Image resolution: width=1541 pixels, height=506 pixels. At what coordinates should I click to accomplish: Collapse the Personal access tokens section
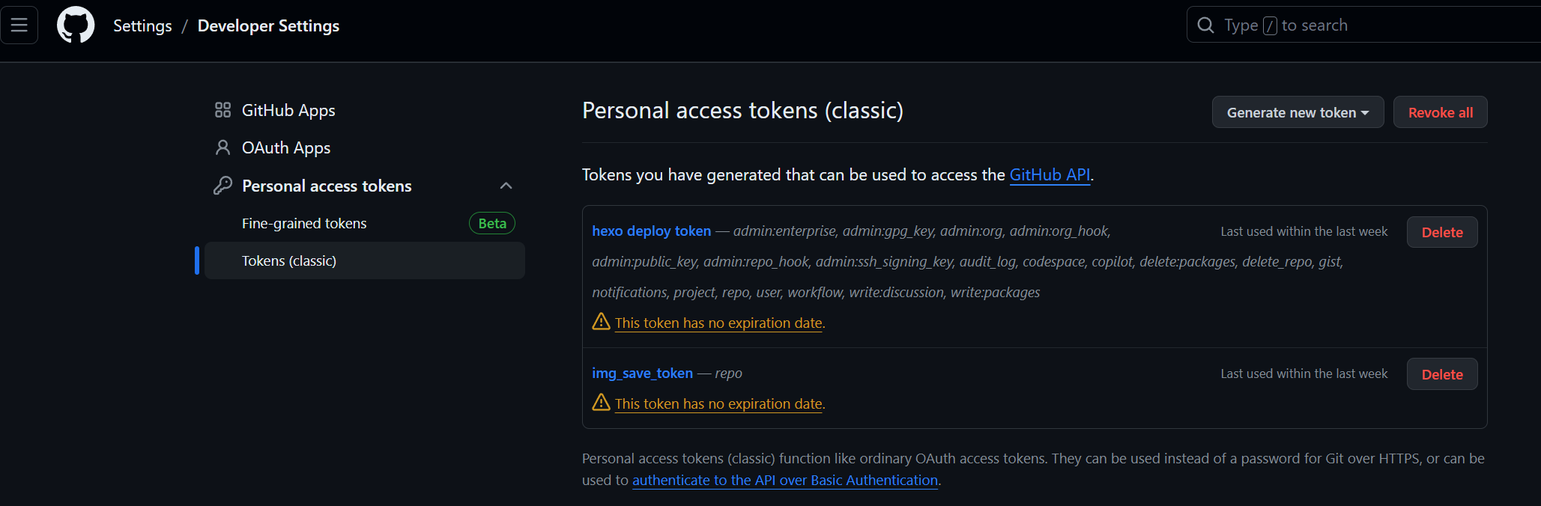(x=506, y=186)
